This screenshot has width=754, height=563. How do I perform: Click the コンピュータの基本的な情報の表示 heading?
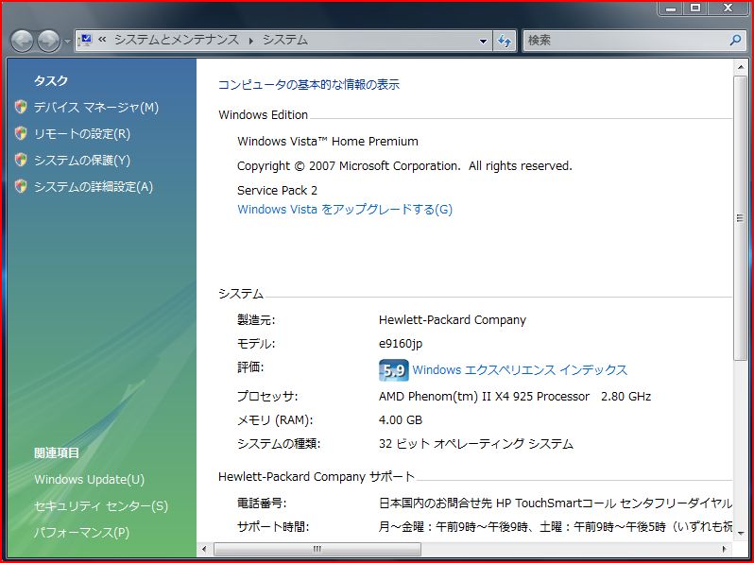click(x=309, y=85)
